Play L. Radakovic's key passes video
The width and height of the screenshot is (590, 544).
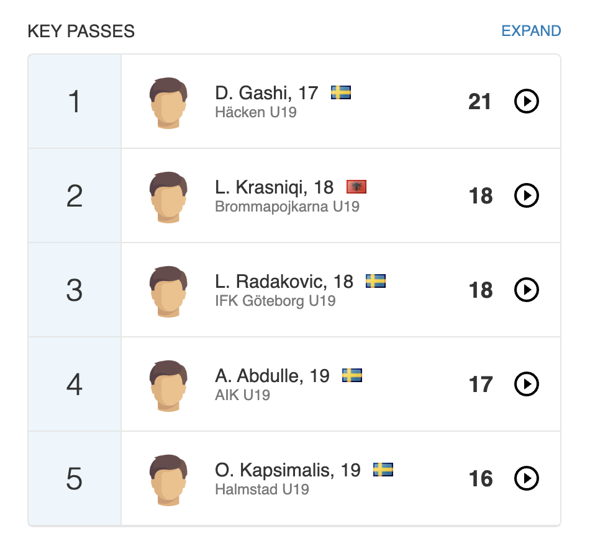(527, 290)
